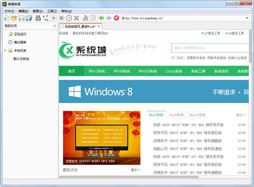Click the site search input box
The height and width of the screenshot is (187, 254).
(x=210, y=48)
